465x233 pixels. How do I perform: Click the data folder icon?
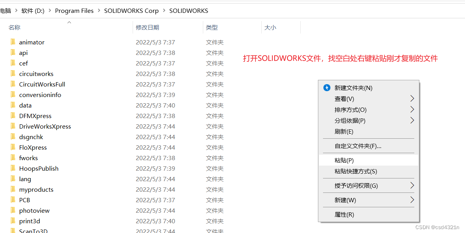[x=13, y=105]
